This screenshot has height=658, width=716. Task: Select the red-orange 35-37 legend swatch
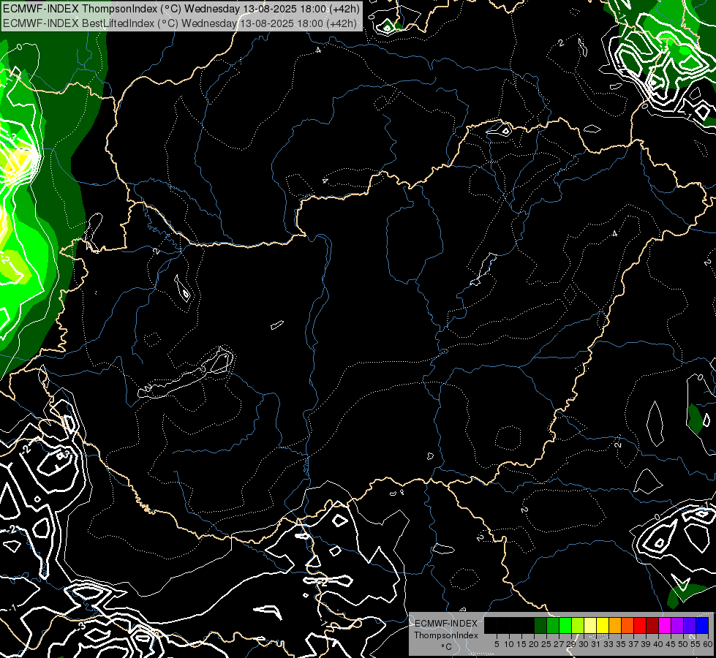pos(628,625)
